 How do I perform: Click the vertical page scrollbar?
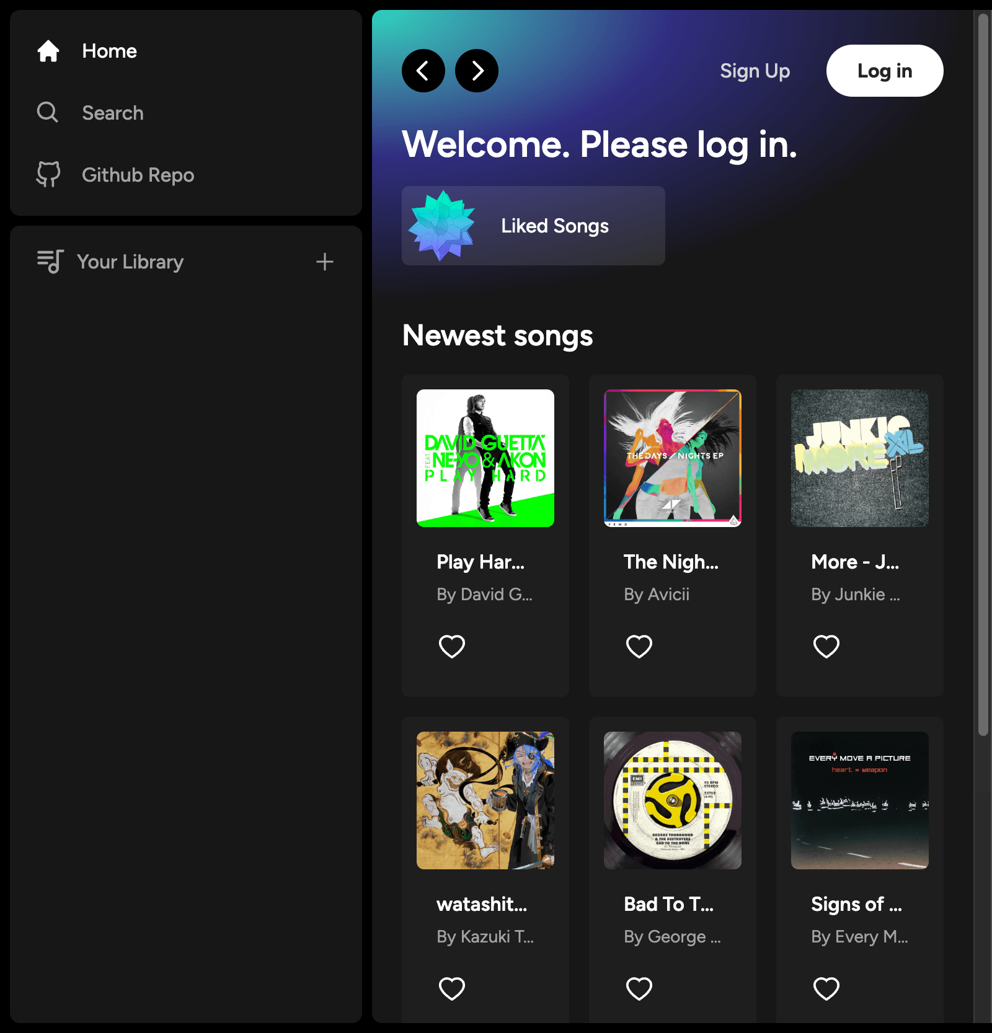point(983,372)
